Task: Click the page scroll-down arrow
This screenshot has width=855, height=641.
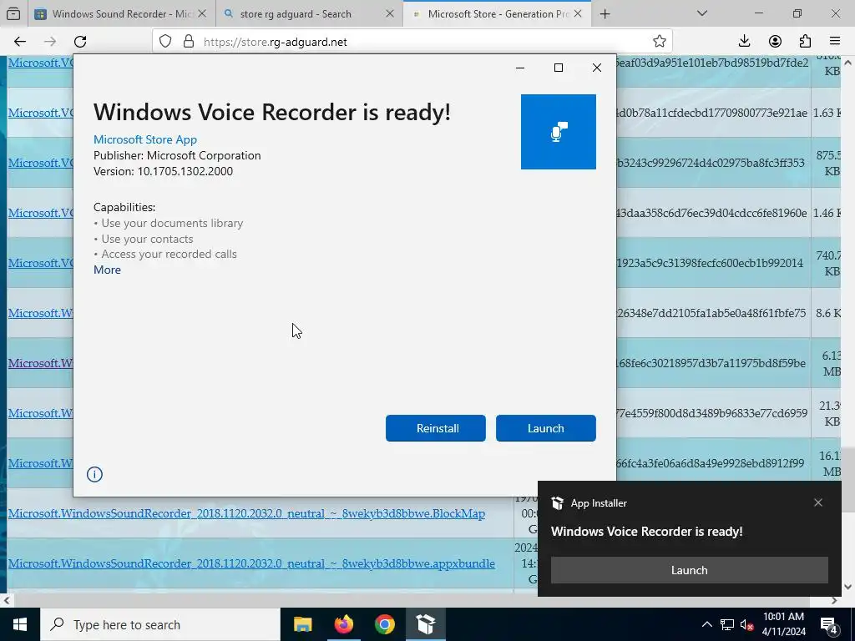Action: point(848,587)
